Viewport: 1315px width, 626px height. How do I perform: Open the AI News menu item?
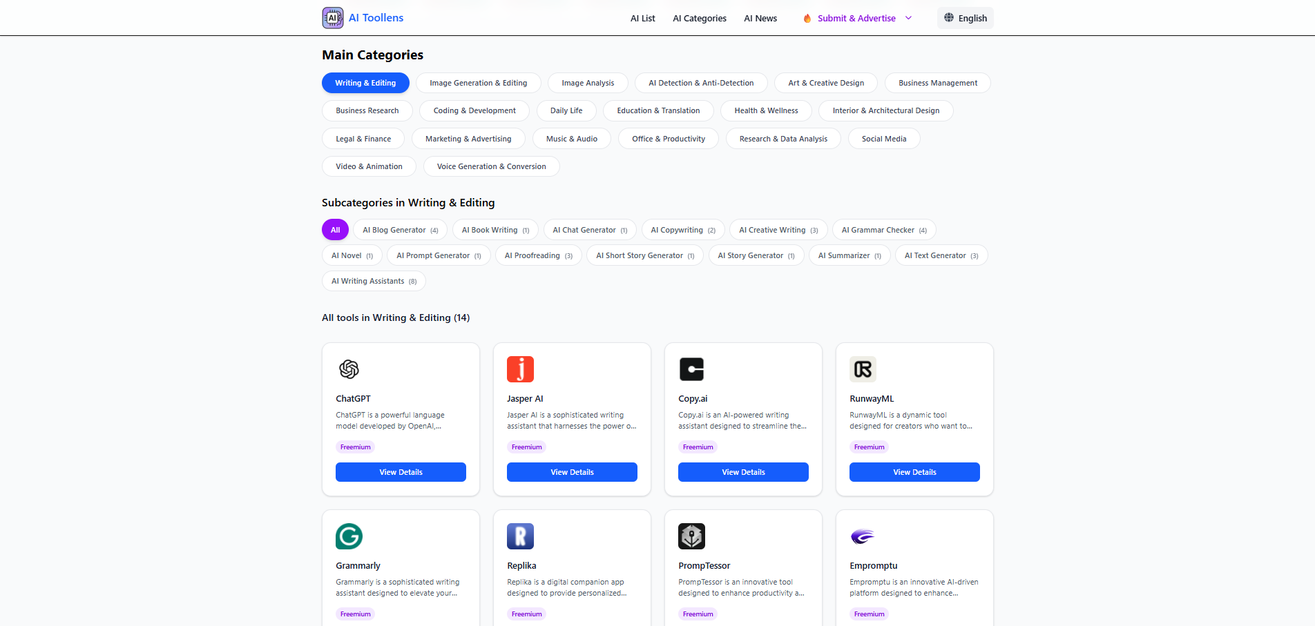pyautogui.click(x=760, y=19)
